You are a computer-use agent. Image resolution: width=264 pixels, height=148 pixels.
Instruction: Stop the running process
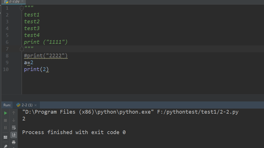[x=5, y=120]
